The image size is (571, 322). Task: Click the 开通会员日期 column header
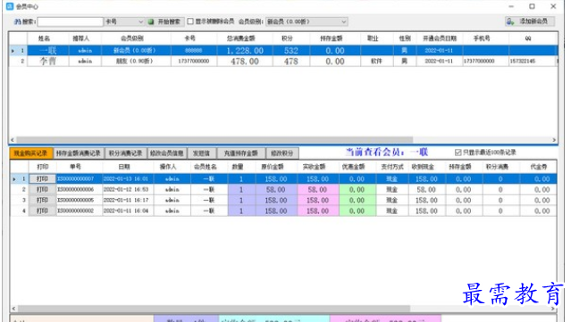(x=440, y=38)
